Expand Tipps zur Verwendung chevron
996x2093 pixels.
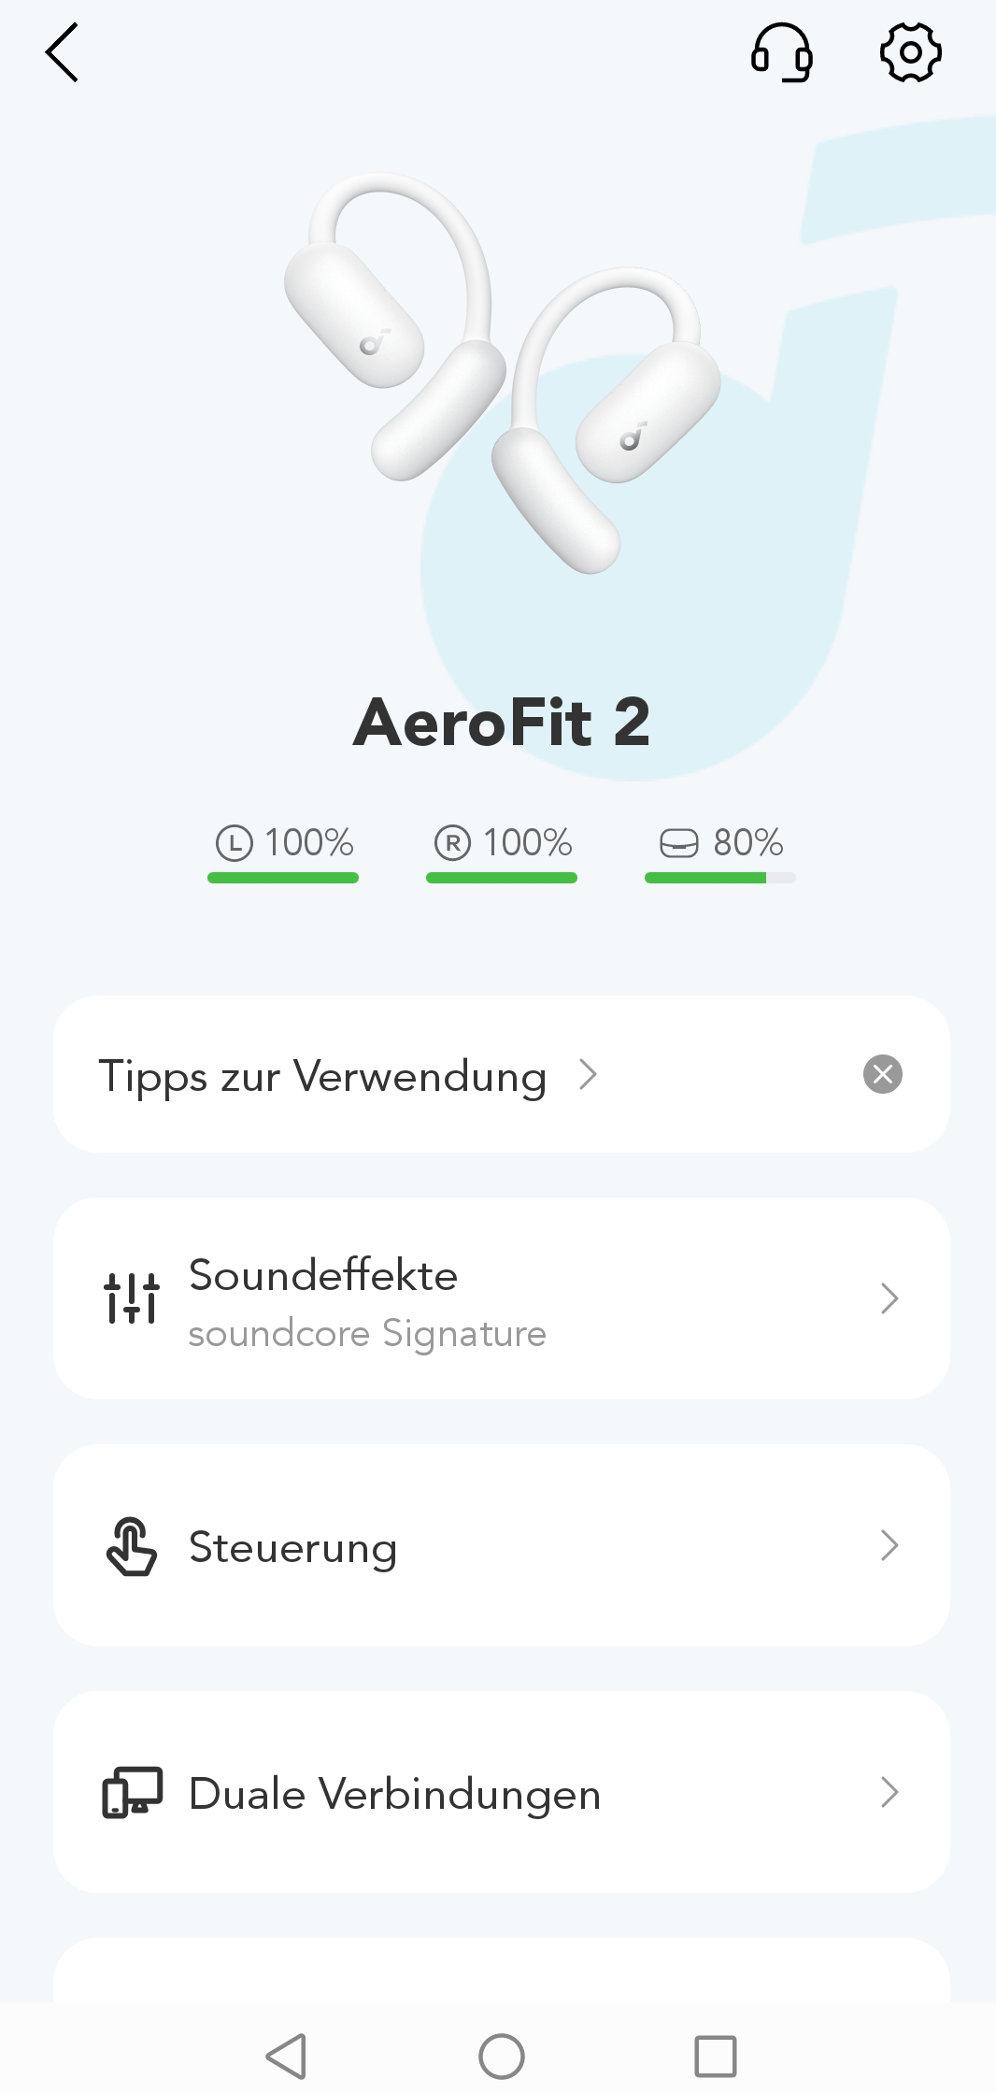pyautogui.click(x=588, y=1075)
